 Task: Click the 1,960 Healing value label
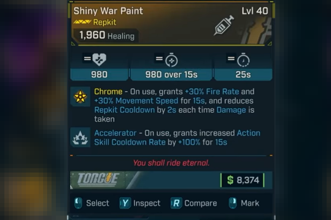coord(107,35)
